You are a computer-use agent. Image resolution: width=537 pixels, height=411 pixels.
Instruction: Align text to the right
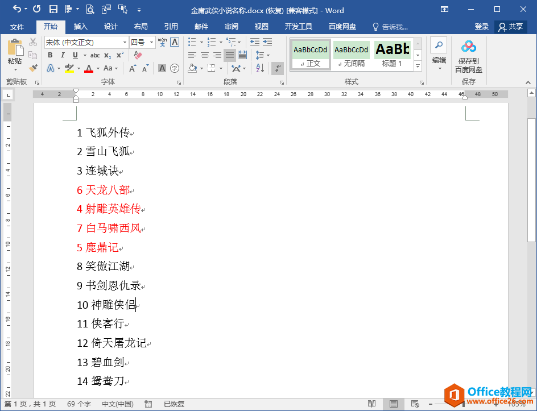pyautogui.click(x=217, y=55)
